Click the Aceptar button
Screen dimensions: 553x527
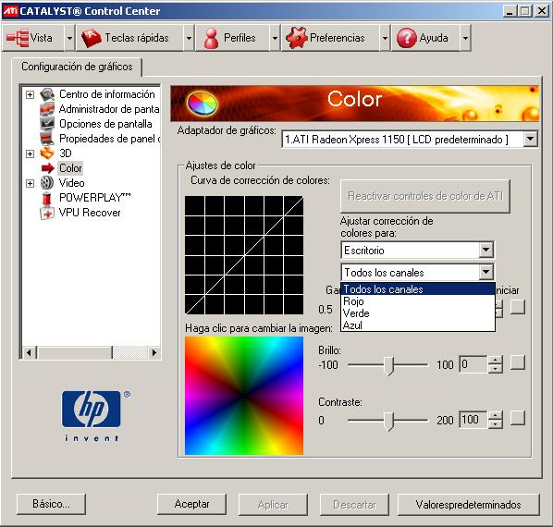191,504
